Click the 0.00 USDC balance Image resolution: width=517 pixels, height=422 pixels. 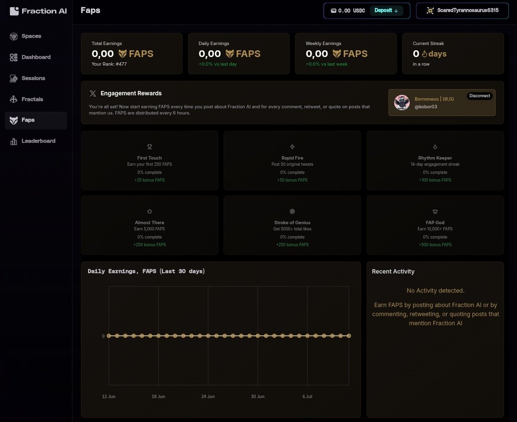(x=351, y=11)
